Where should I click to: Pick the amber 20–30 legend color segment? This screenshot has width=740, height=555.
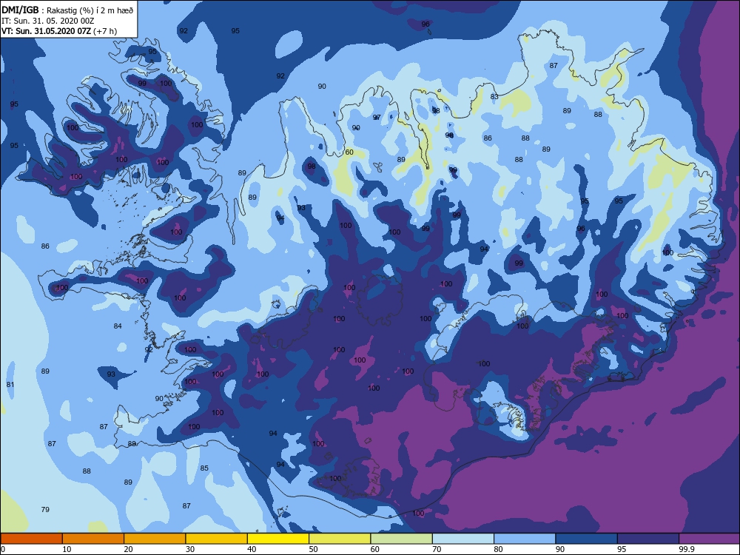(155, 539)
